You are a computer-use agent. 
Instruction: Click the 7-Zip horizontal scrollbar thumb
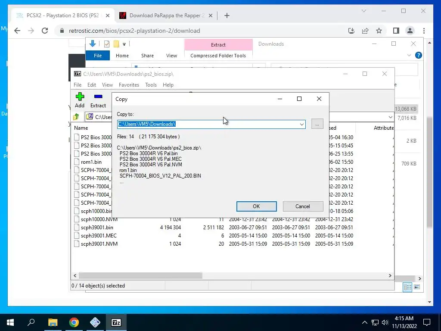tap(140, 275)
